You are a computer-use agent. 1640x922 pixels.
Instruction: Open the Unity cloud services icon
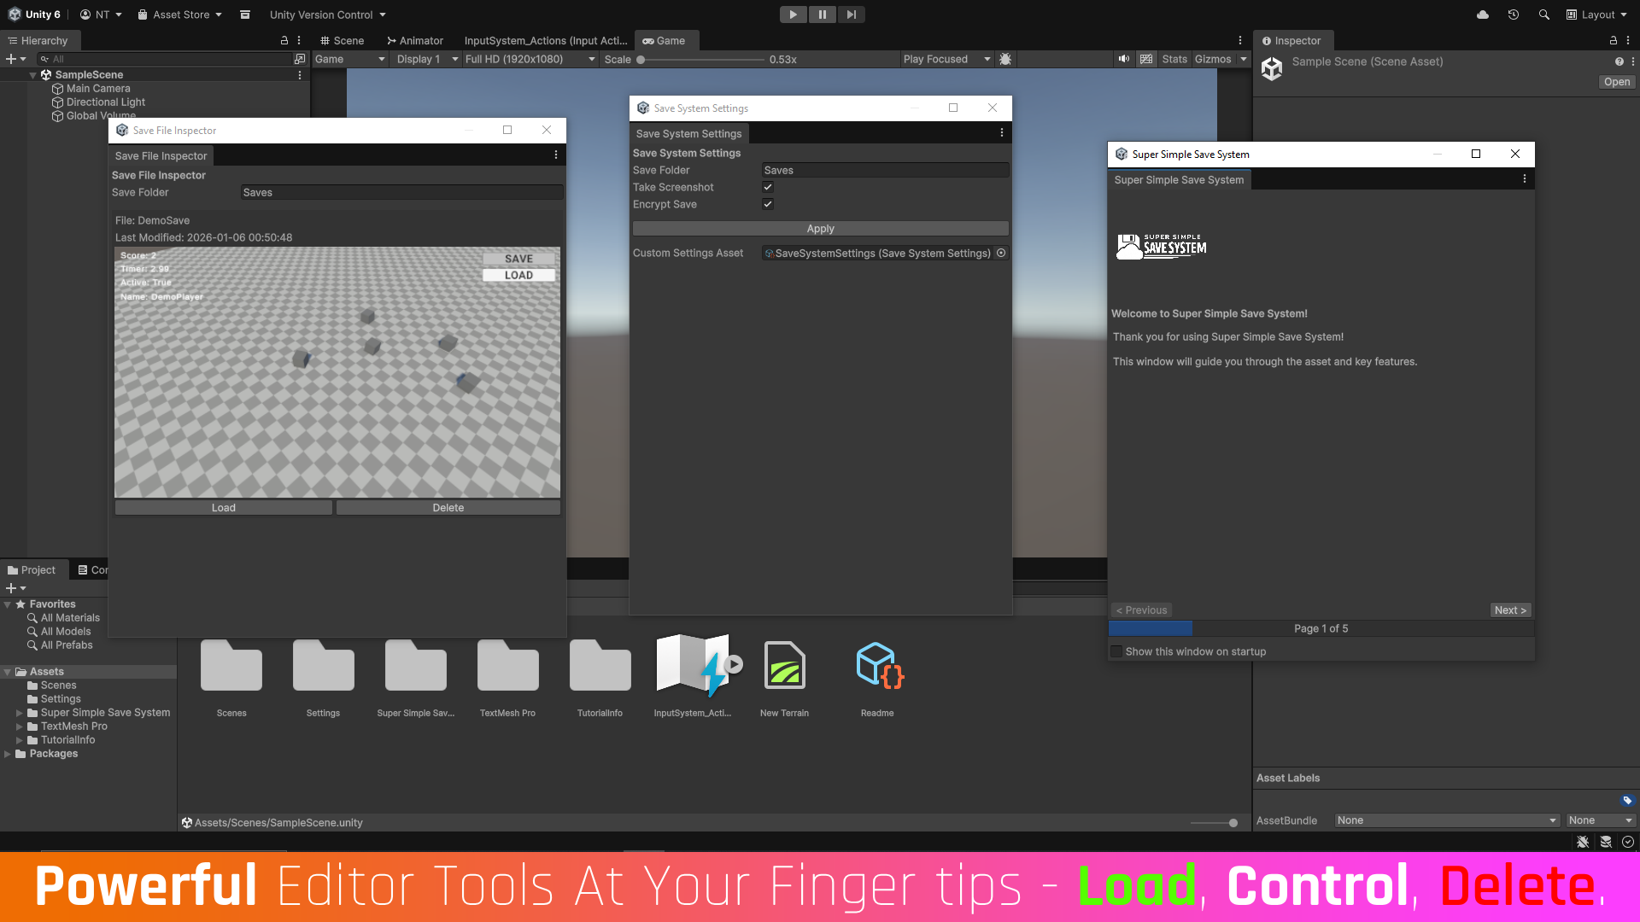point(1483,15)
